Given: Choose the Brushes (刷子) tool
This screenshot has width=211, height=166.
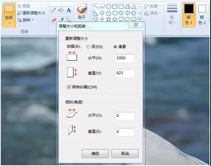Looking at the screenshot, I should click(82, 11).
